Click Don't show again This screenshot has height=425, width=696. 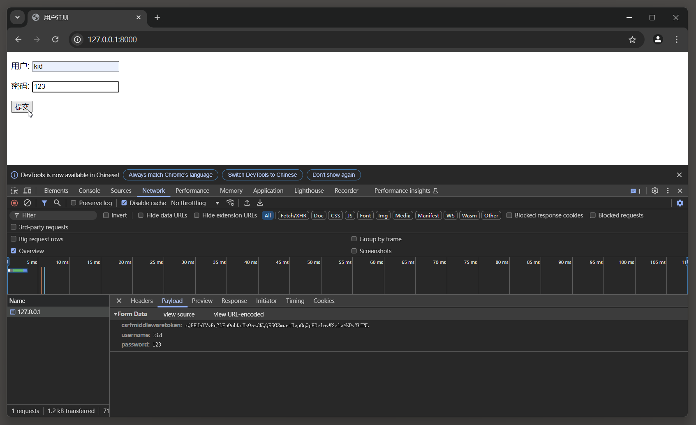point(333,175)
